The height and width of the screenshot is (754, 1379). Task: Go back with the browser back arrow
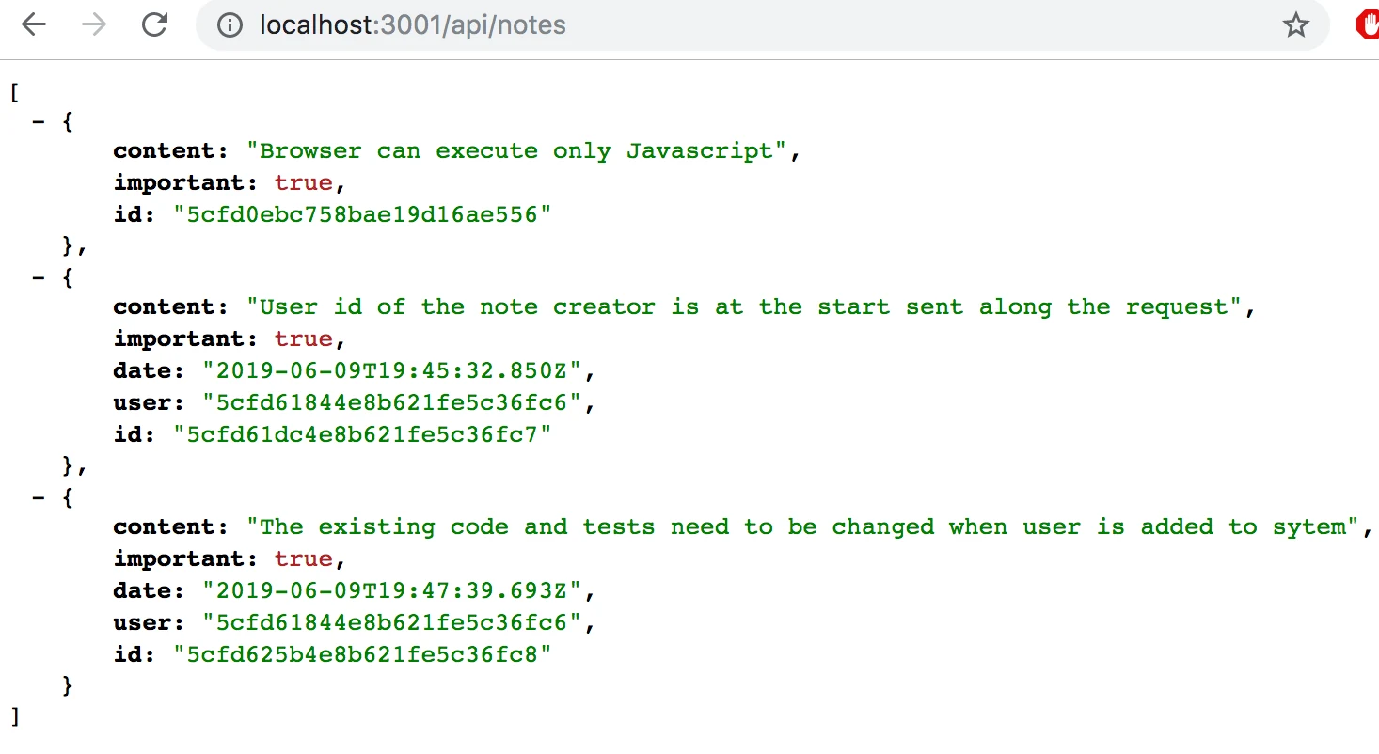tap(34, 24)
